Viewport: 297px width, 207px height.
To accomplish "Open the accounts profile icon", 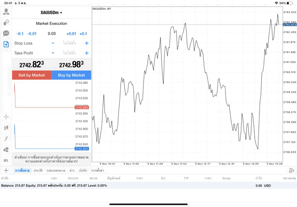I will (6, 11).
